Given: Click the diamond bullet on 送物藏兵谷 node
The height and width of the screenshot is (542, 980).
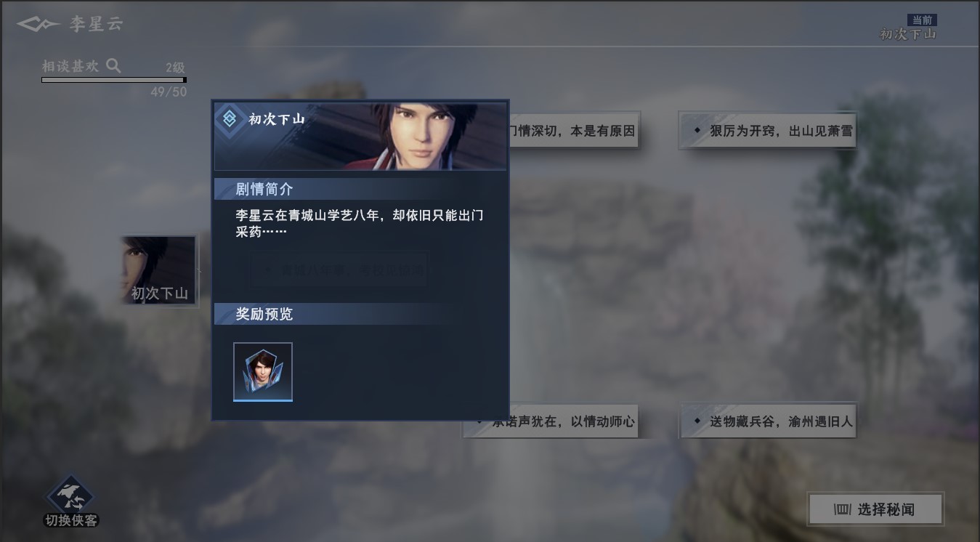Looking at the screenshot, I should pos(697,421).
